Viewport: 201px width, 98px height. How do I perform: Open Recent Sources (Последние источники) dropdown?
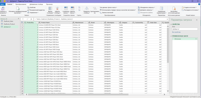click(190, 10)
